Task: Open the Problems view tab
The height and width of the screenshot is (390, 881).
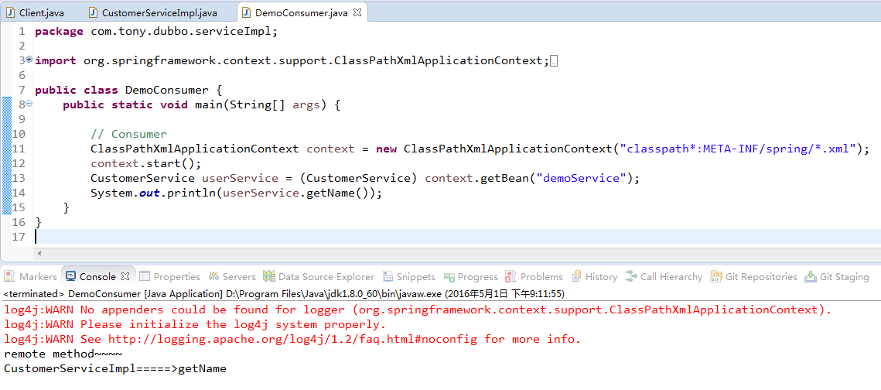Action: click(x=534, y=276)
